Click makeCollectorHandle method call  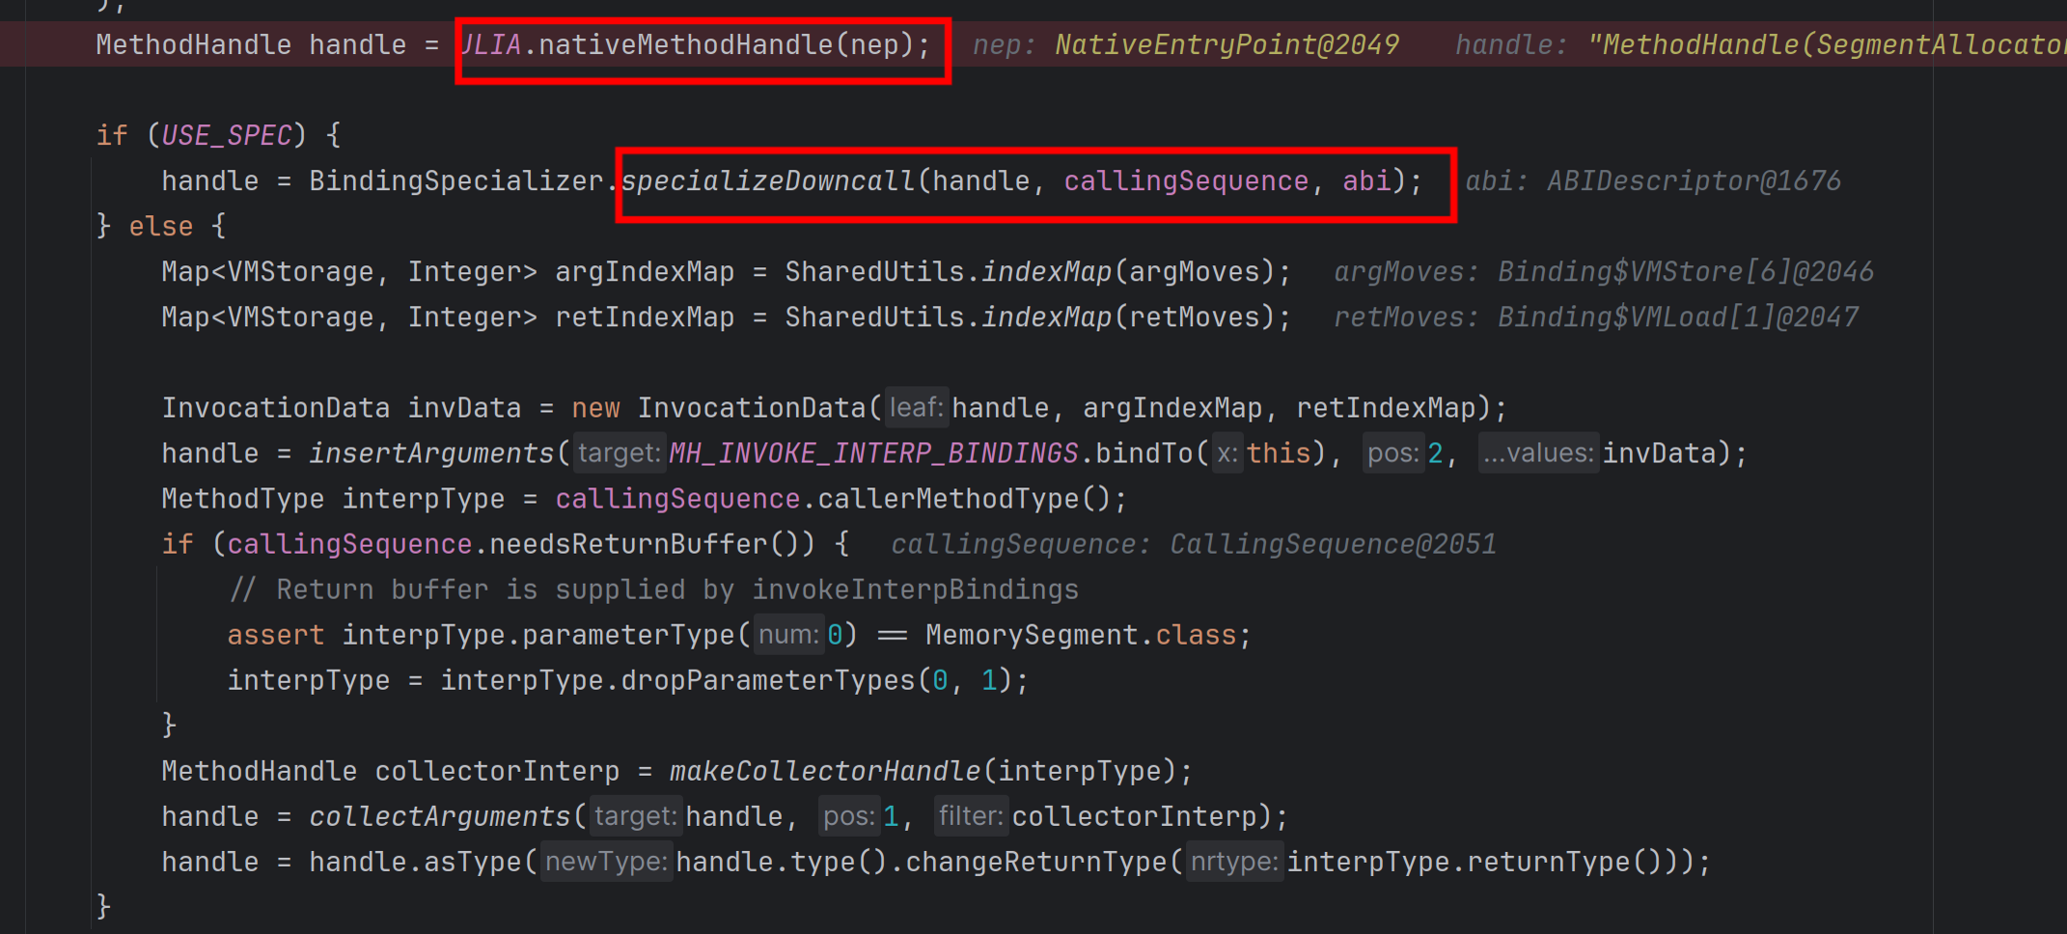point(825,770)
